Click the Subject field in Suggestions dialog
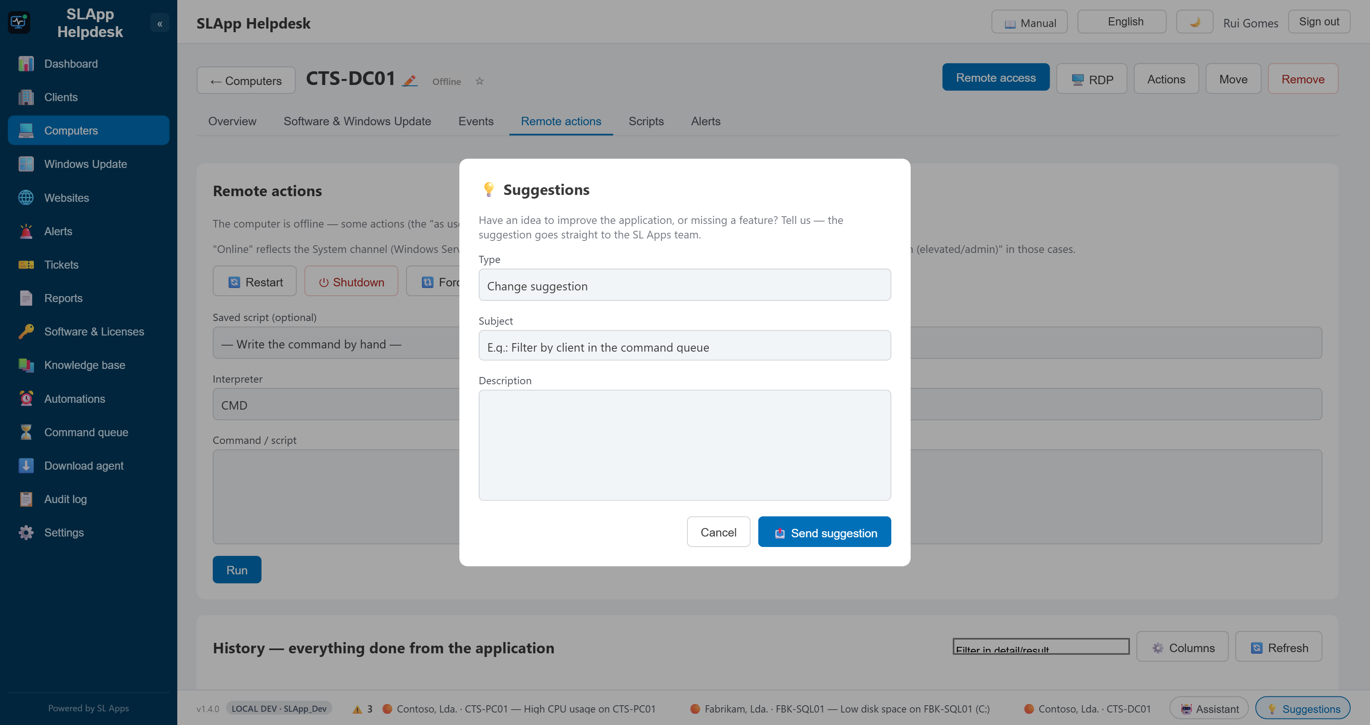The width and height of the screenshot is (1370, 725). [x=685, y=346]
